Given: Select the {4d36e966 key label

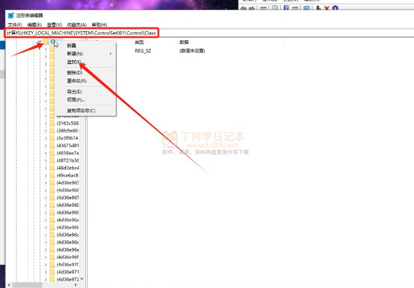Looking at the screenshot, I should tap(68, 190).
